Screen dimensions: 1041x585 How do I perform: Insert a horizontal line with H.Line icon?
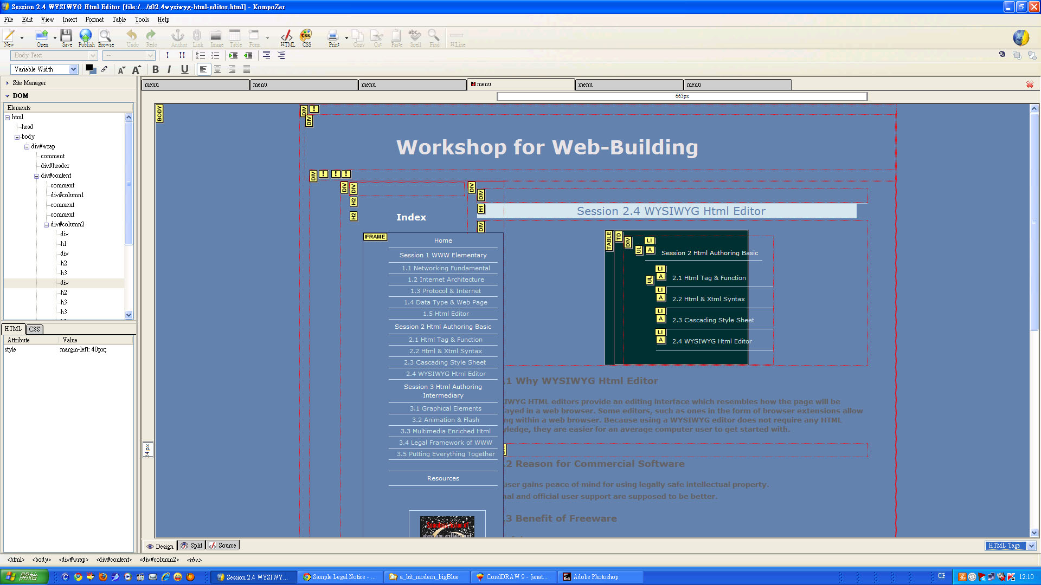click(457, 37)
